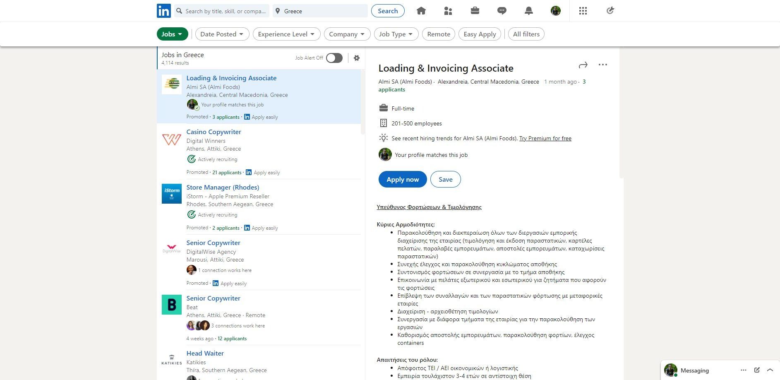This screenshot has height=380, width=780.
Task: Open the Messaging chat bubble icon
Action: click(x=502, y=11)
